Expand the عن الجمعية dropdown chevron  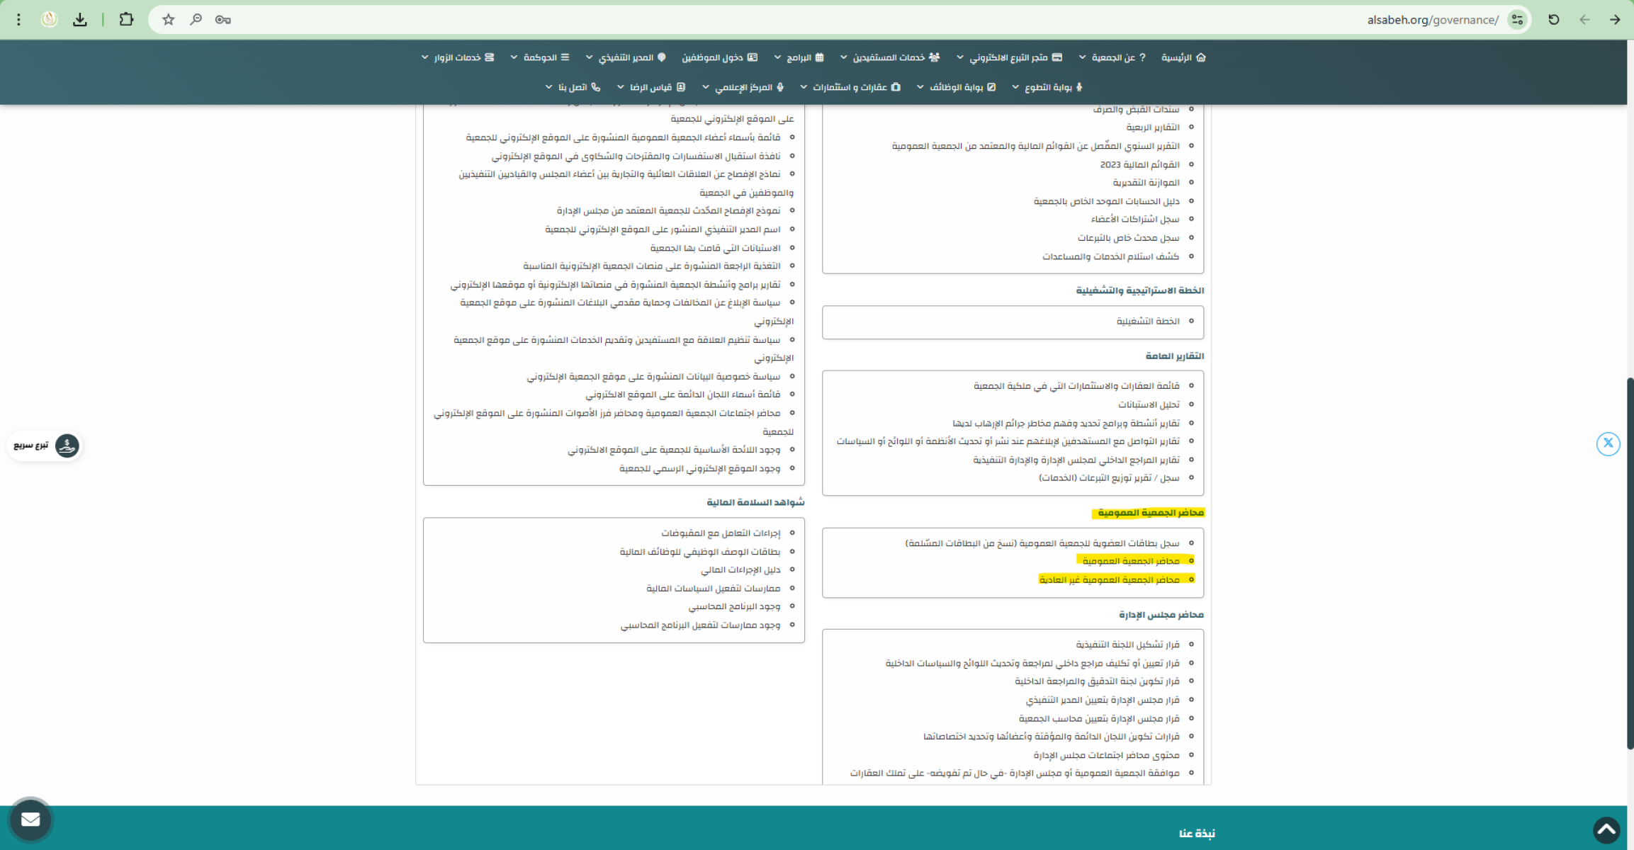[x=1082, y=57]
